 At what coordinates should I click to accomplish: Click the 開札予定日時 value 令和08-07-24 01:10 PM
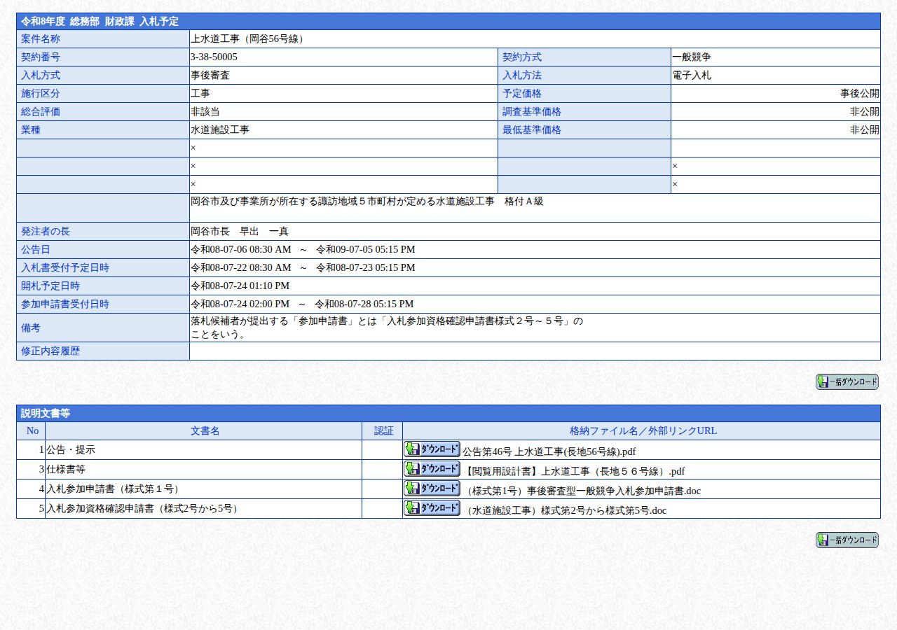pos(240,286)
